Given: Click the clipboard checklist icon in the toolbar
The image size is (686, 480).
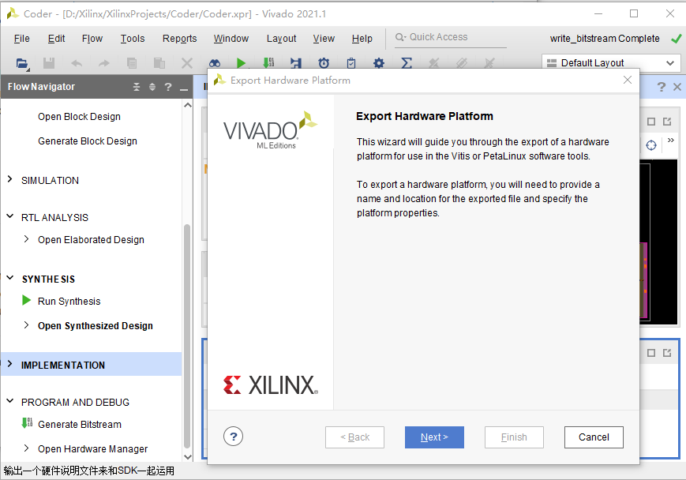Looking at the screenshot, I should pyautogui.click(x=351, y=63).
